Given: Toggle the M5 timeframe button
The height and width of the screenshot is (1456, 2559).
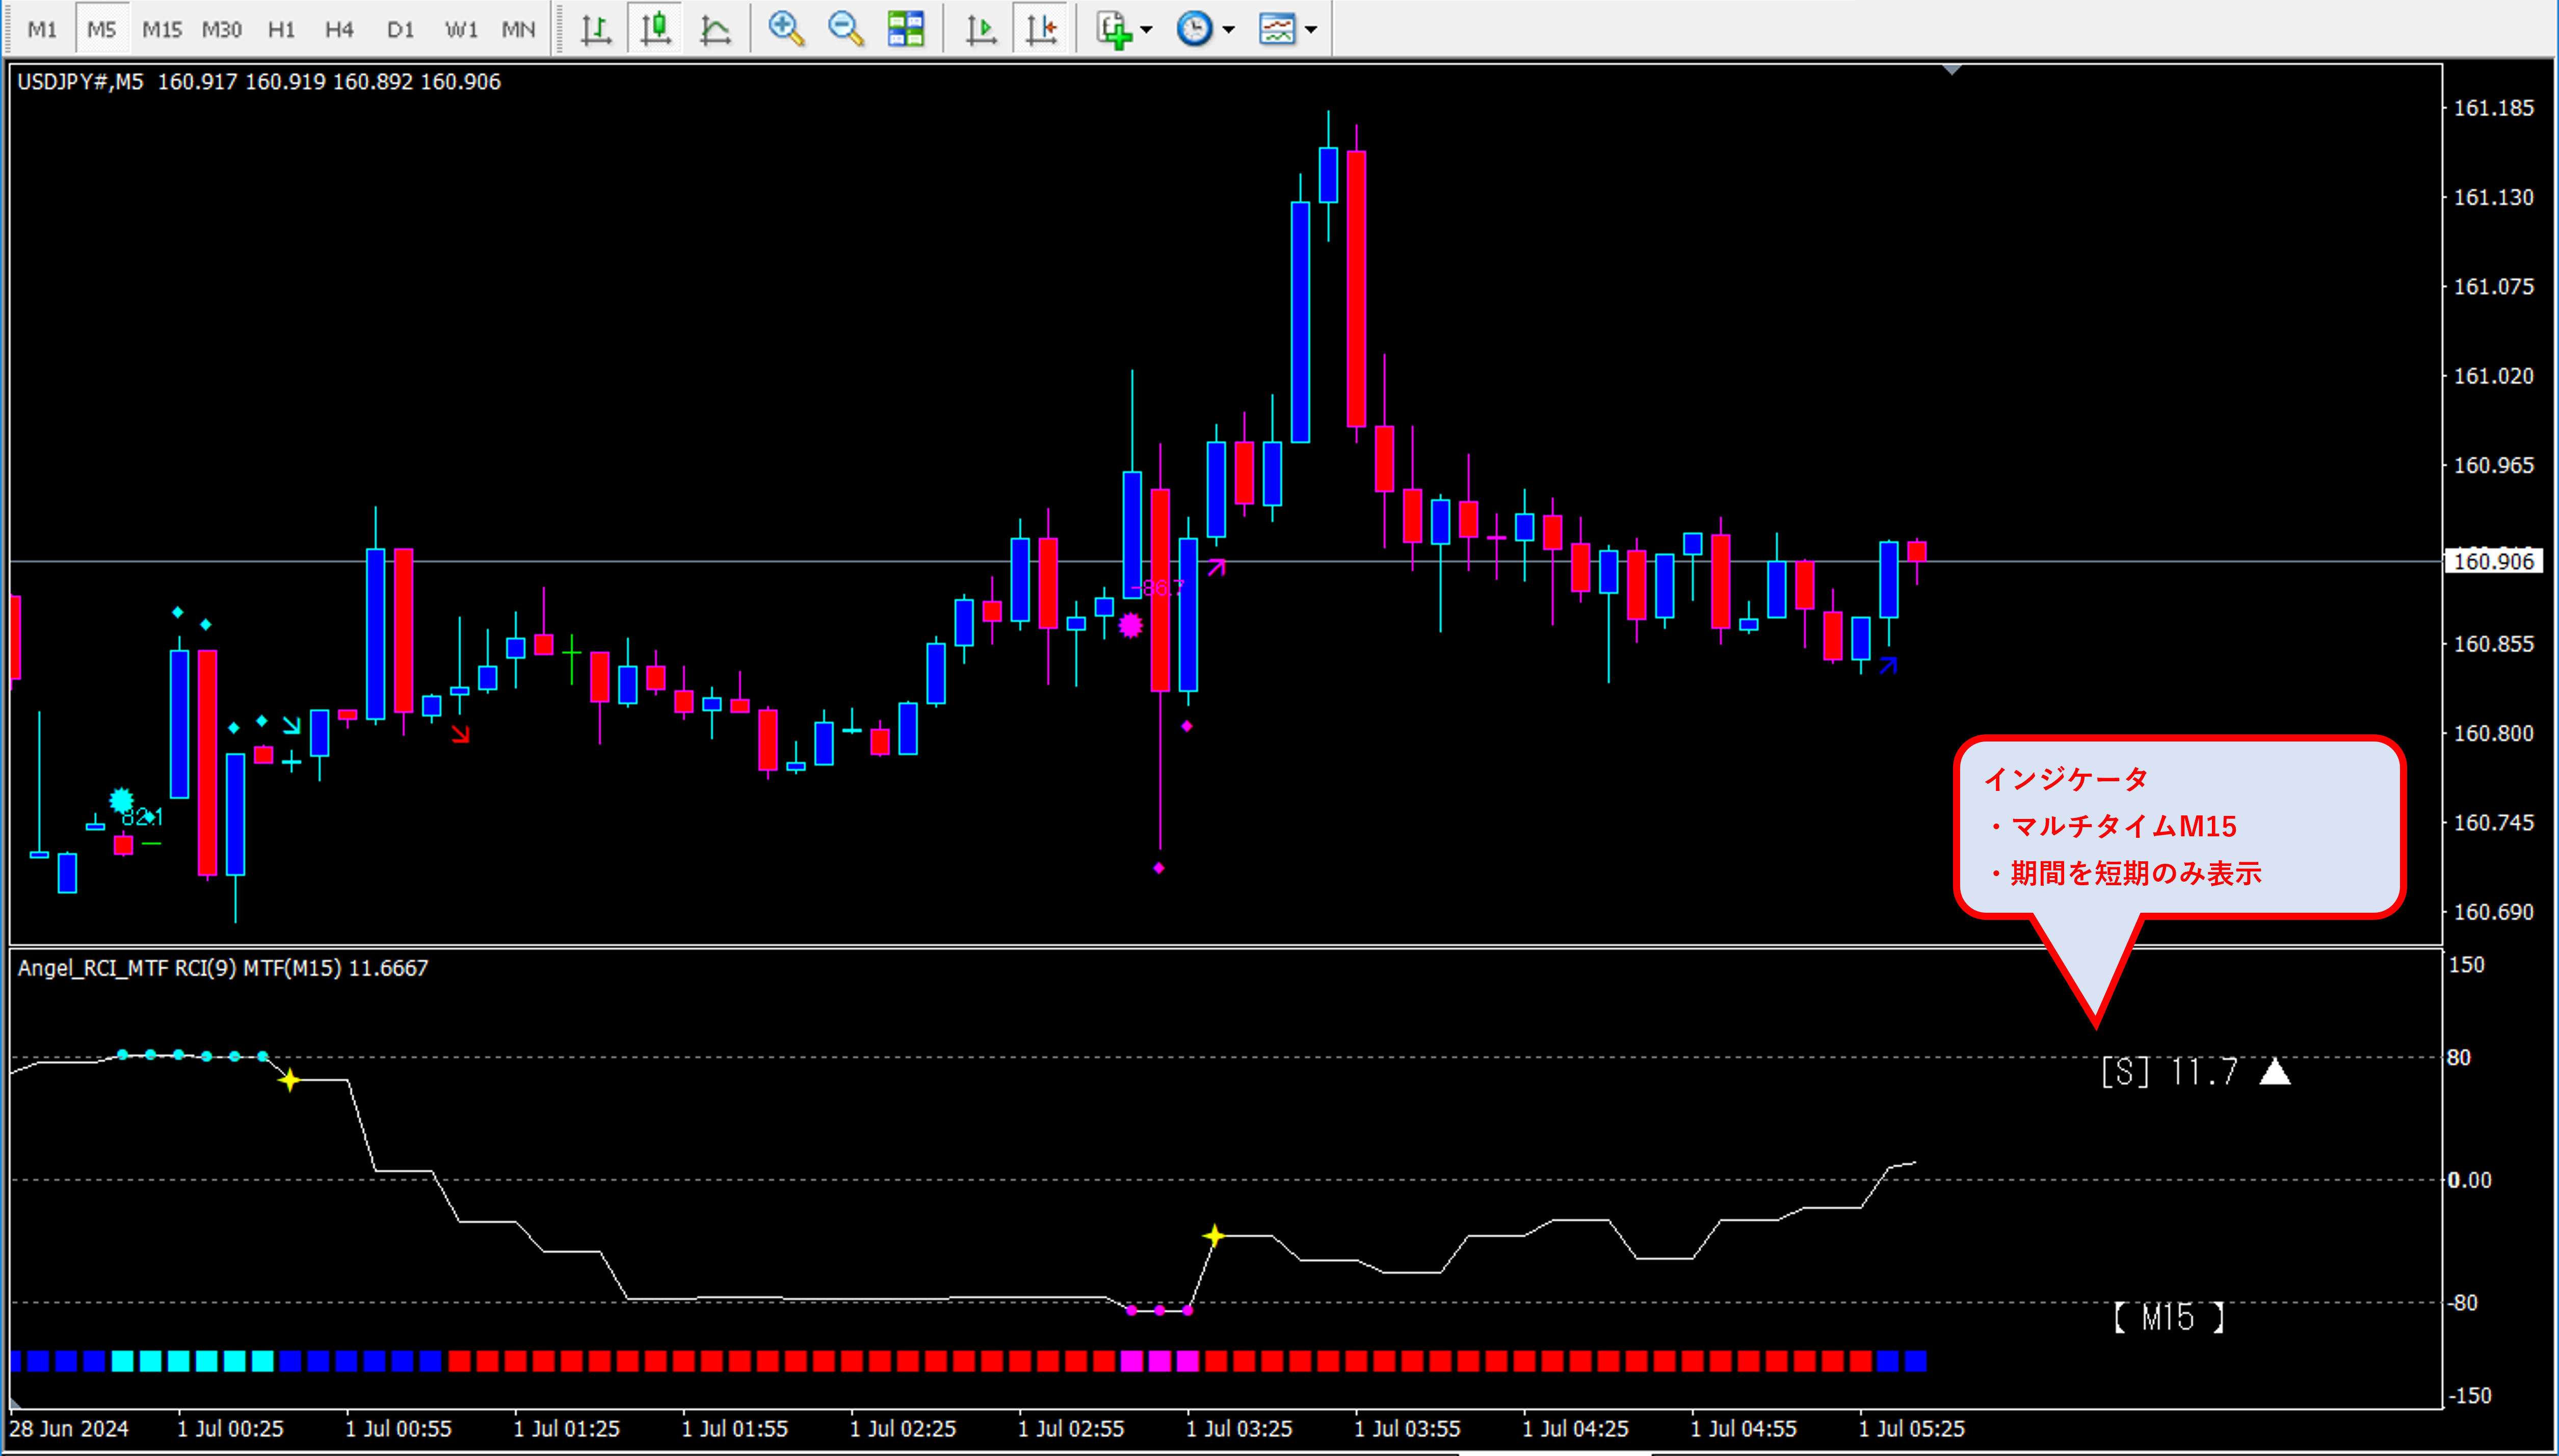Looking at the screenshot, I should tap(101, 29).
